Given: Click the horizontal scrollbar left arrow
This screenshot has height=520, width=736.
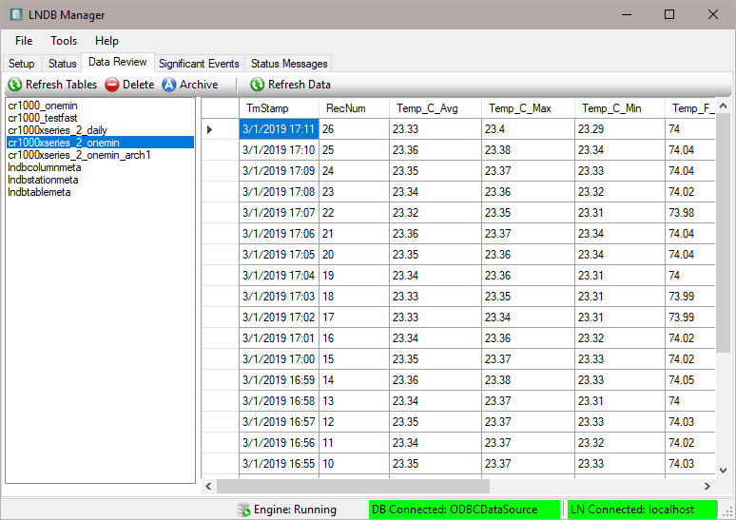Looking at the screenshot, I should pos(208,486).
